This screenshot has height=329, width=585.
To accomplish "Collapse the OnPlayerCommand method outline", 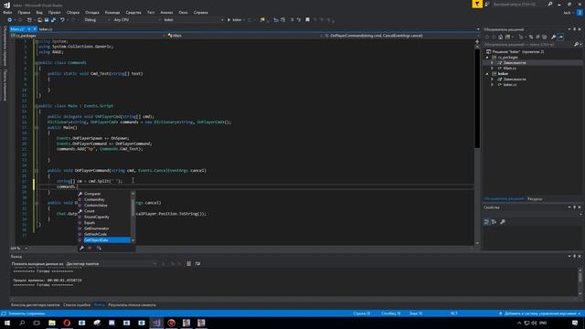I will [x=37, y=171].
